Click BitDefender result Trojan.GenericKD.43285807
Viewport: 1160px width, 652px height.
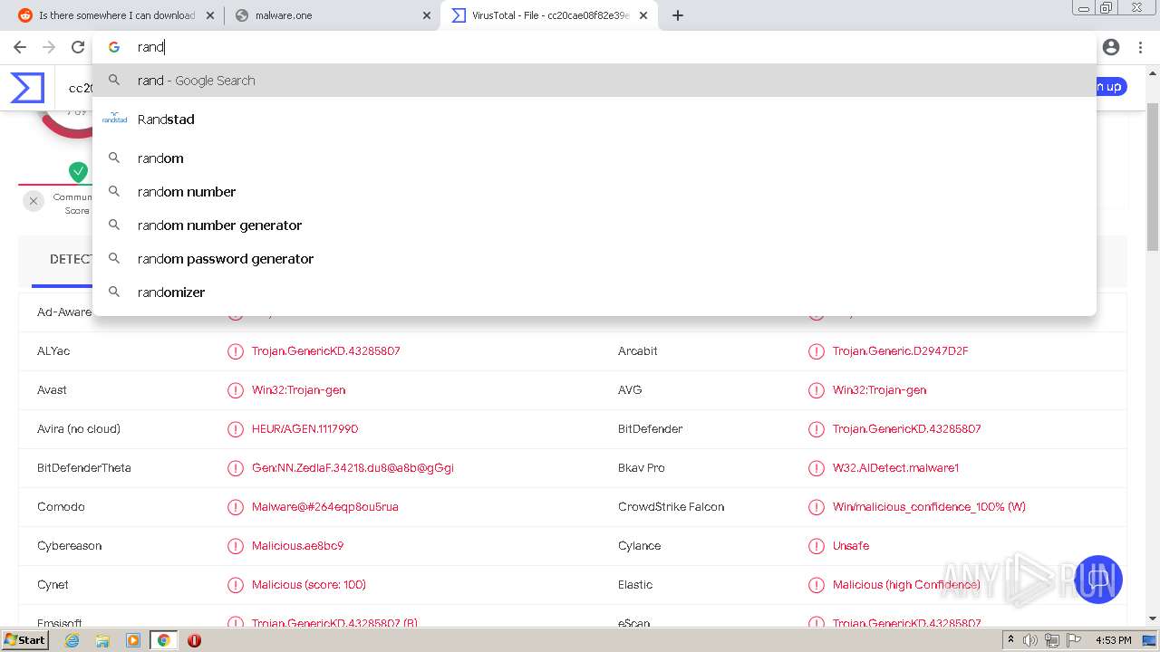(x=907, y=429)
